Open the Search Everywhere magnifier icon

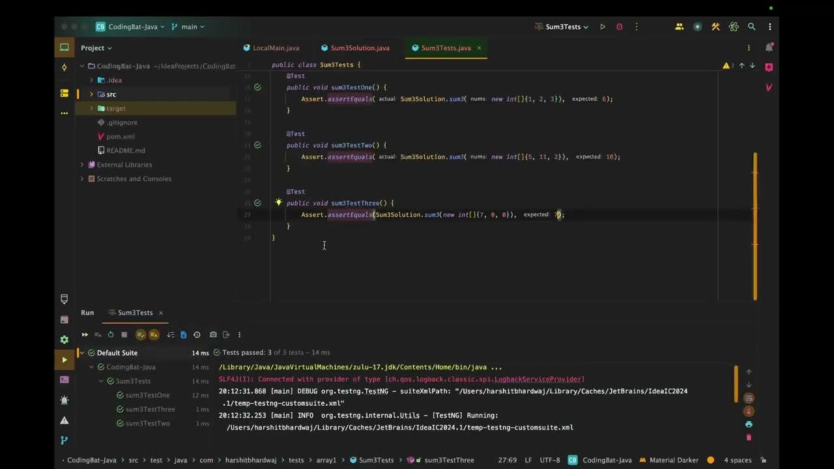(752, 27)
